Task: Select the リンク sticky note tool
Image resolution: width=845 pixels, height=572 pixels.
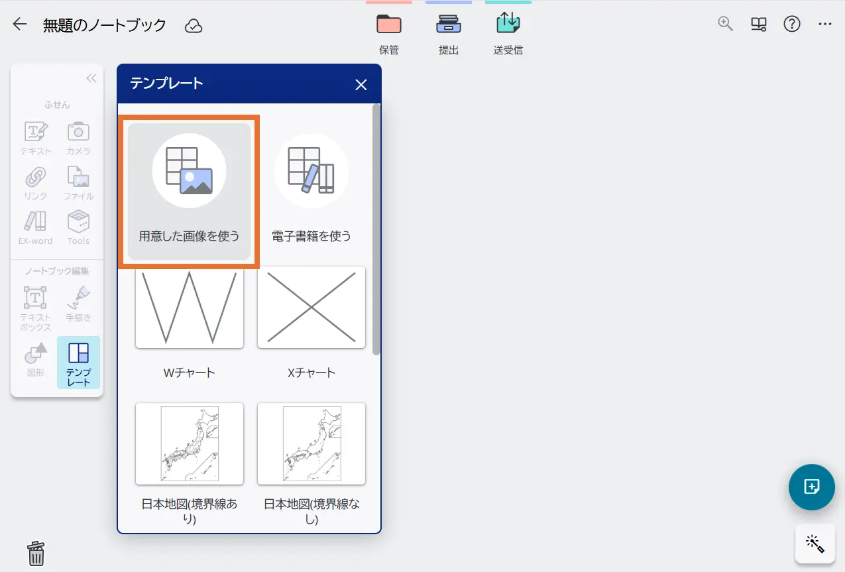Action: click(x=35, y=183)
